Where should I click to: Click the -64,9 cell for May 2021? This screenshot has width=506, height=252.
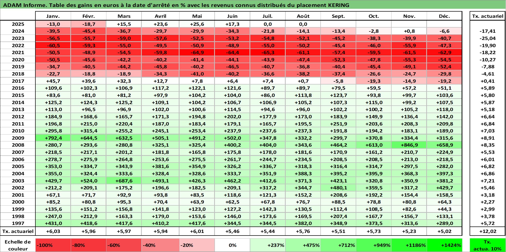click(197, 53)
